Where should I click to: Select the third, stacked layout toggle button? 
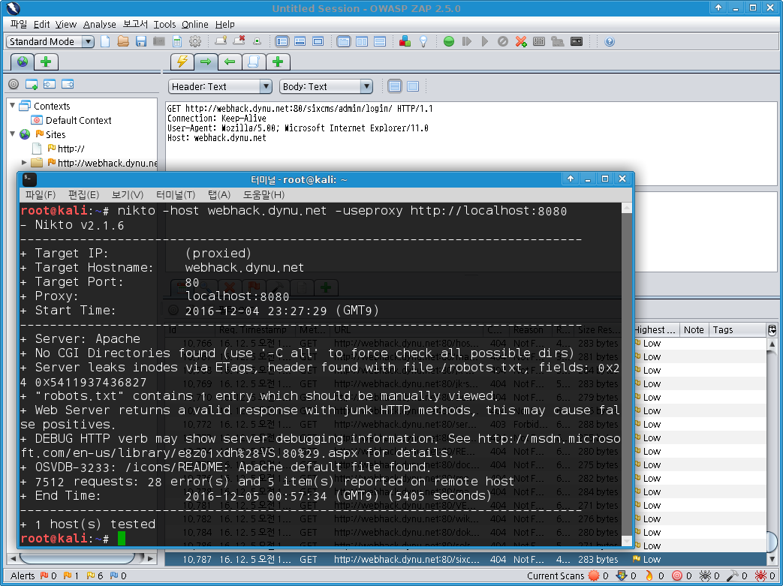point(380,41)
